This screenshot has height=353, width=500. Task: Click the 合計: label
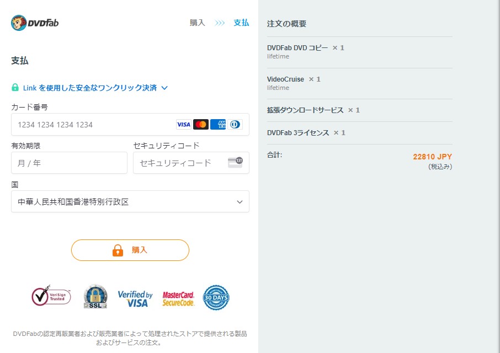pyautogui.click(x=274, y=155)
